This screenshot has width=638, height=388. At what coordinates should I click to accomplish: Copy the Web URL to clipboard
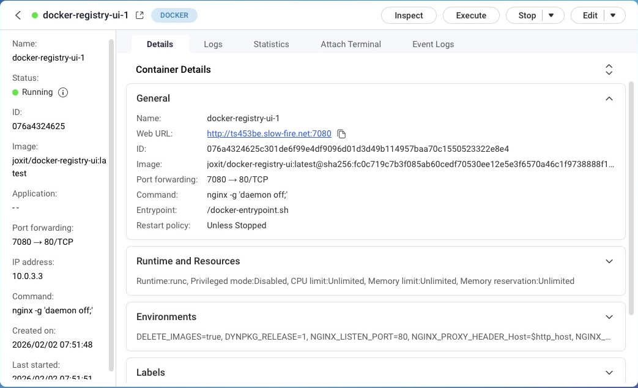(x=342, y=134)
